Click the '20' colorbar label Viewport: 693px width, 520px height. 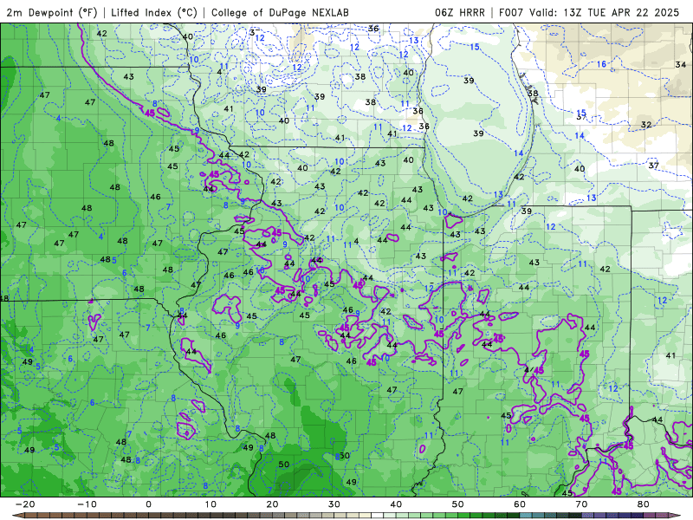click(272, 504)
